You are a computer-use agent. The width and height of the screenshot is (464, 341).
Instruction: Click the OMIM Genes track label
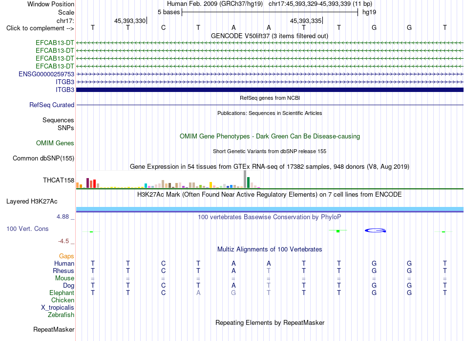[x=55, y=143]
